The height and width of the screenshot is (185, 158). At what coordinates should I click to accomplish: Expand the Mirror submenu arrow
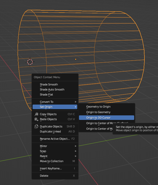click(76, 146)
